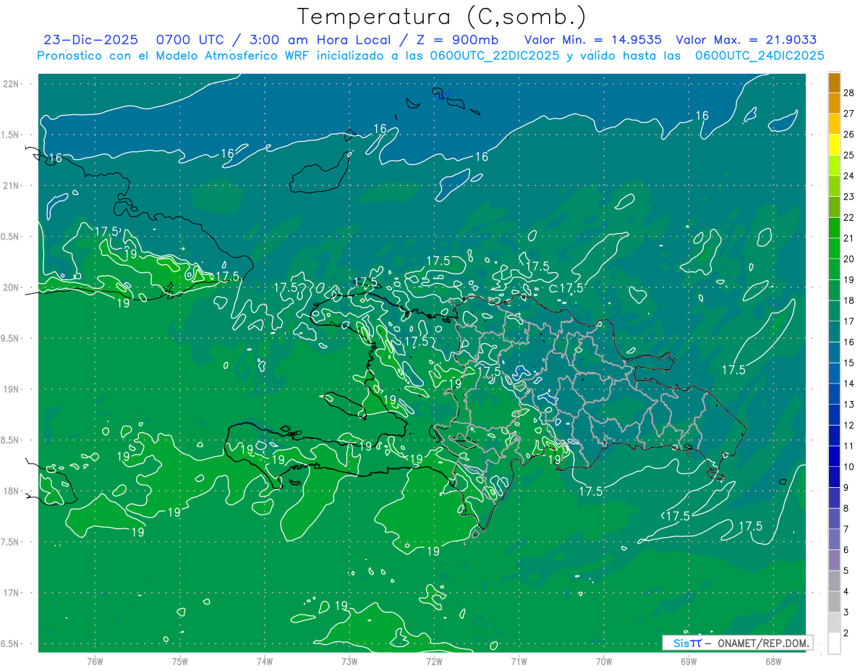Select the colorbar value label '10'
868x671 pixels.
pos(849,467)
